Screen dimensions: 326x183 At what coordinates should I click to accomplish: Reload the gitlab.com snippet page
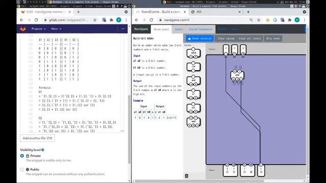click(x=36, y=20)
